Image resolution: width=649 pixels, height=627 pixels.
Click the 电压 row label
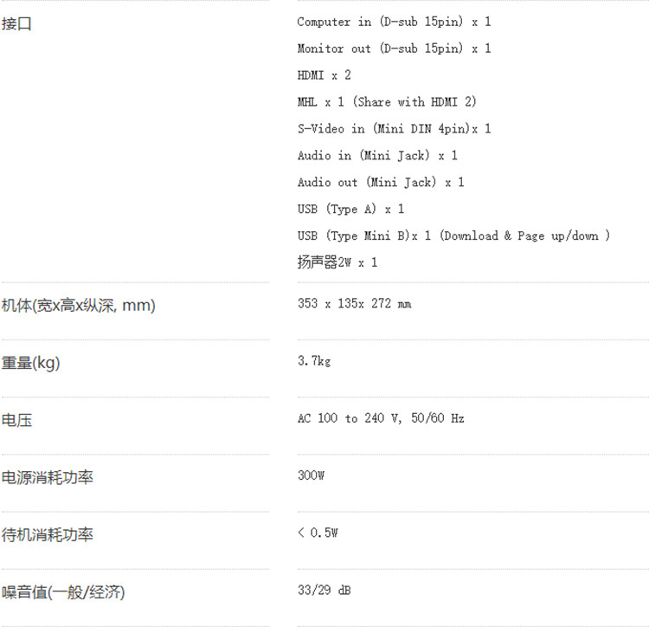(16, 420)
